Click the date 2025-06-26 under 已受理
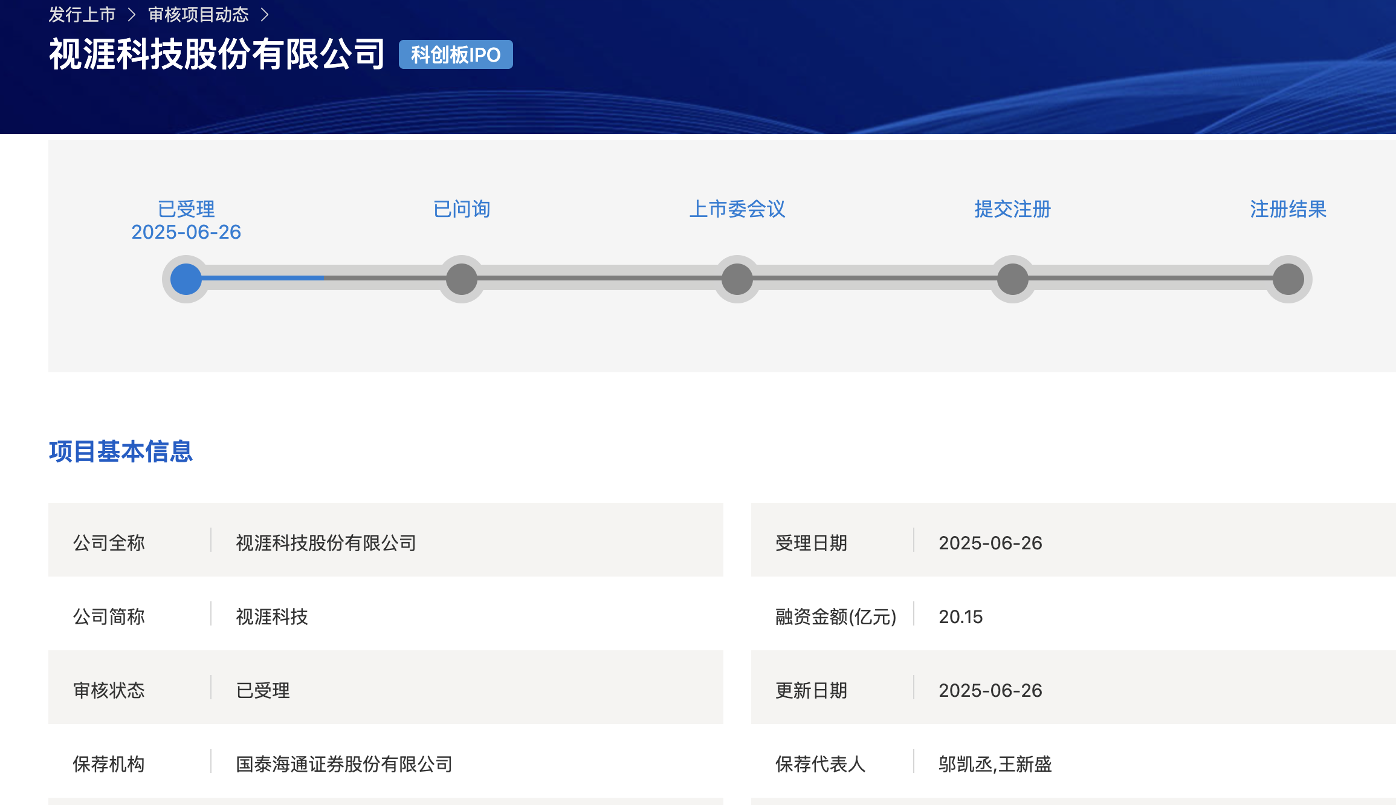Image resolution: width=1396 pixels, height=805 pixels. pos(186,232)
